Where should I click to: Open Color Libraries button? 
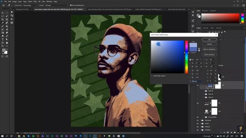click(x=209, y=54)
